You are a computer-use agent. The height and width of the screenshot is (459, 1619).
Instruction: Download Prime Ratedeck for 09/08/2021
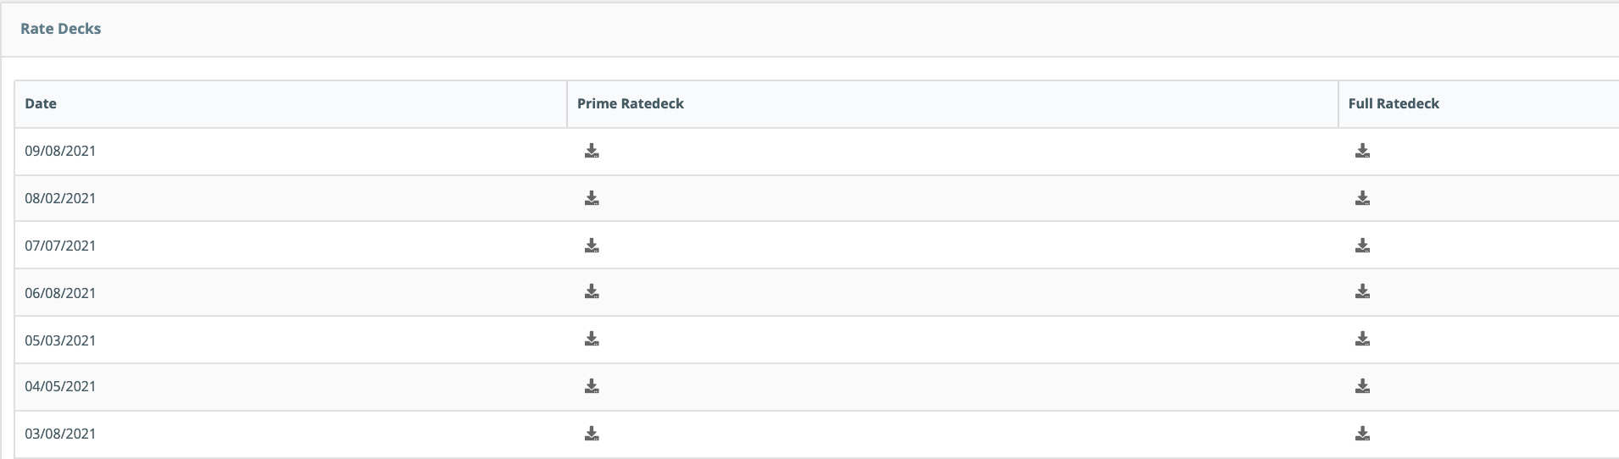coord(592,151)
